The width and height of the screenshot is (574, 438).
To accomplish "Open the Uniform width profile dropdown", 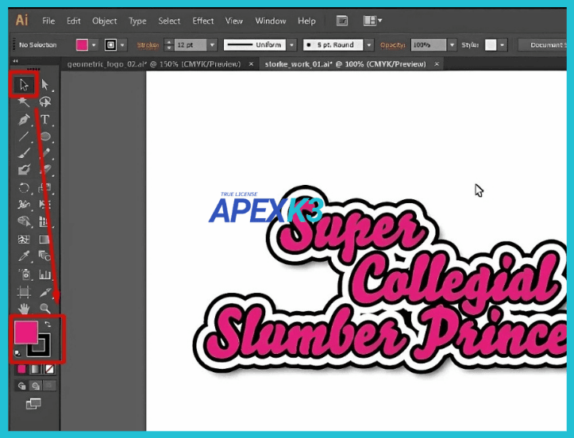I will click(x=291, y=45).
